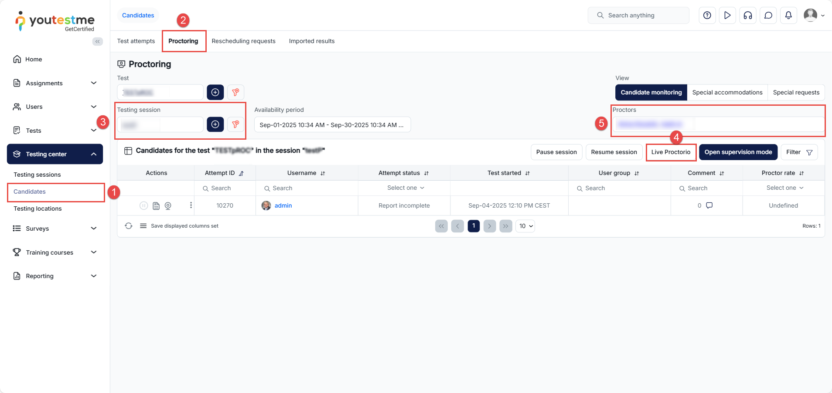Switch to the Rescheduling requests tab
The height and width of the screenshot is (393, 832).
pyautogui.click(x=243, y=41)
